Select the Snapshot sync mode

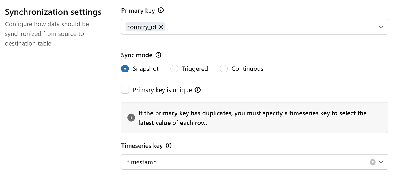click(125, 69)
